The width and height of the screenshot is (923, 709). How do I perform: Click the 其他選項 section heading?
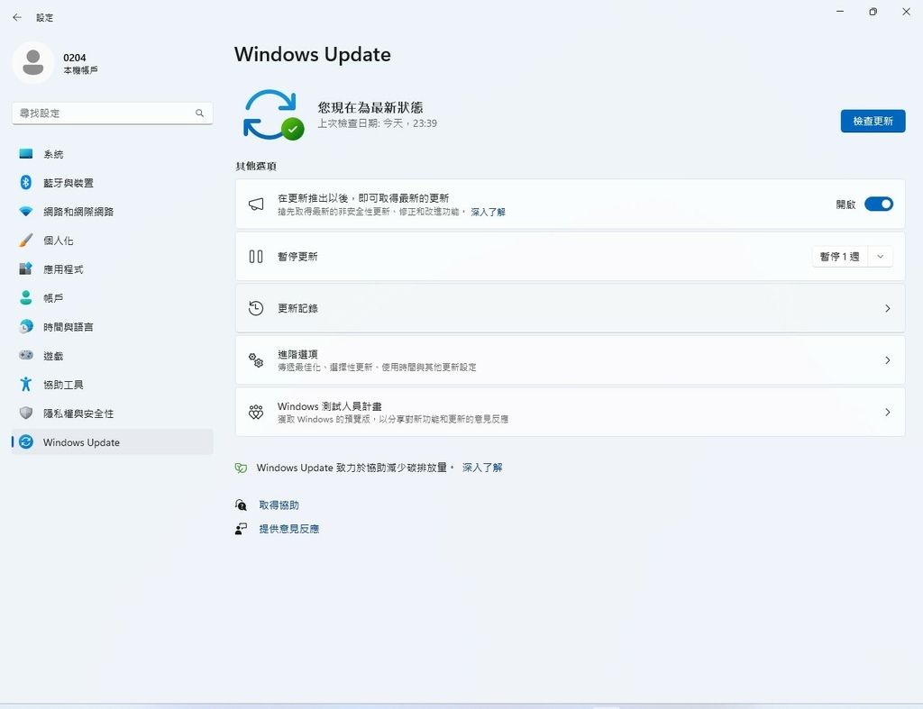coord(256,167)
